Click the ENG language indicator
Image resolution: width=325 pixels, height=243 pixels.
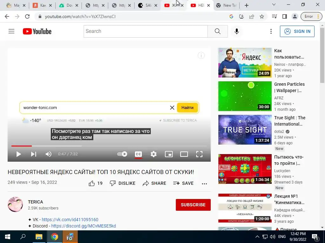click(x=282, y=237)
